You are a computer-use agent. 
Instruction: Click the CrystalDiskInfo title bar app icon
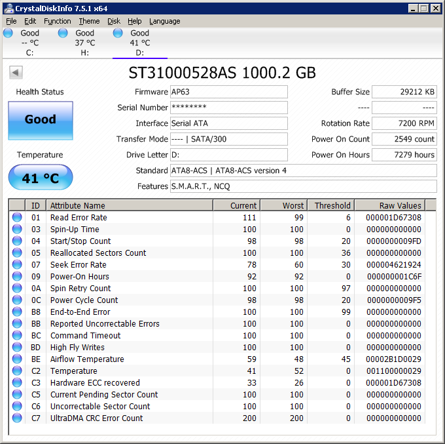[x=9, y=9]
